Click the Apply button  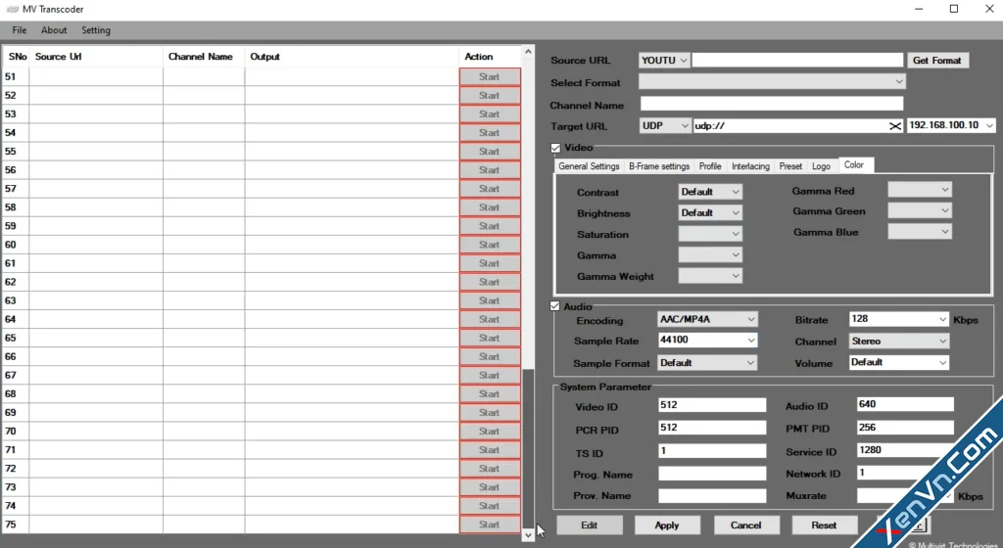[667, 525]
